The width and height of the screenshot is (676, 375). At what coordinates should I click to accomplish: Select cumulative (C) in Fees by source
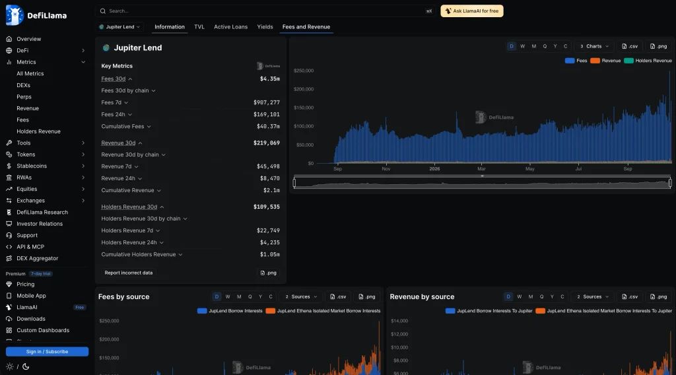[x=271, y=296]
